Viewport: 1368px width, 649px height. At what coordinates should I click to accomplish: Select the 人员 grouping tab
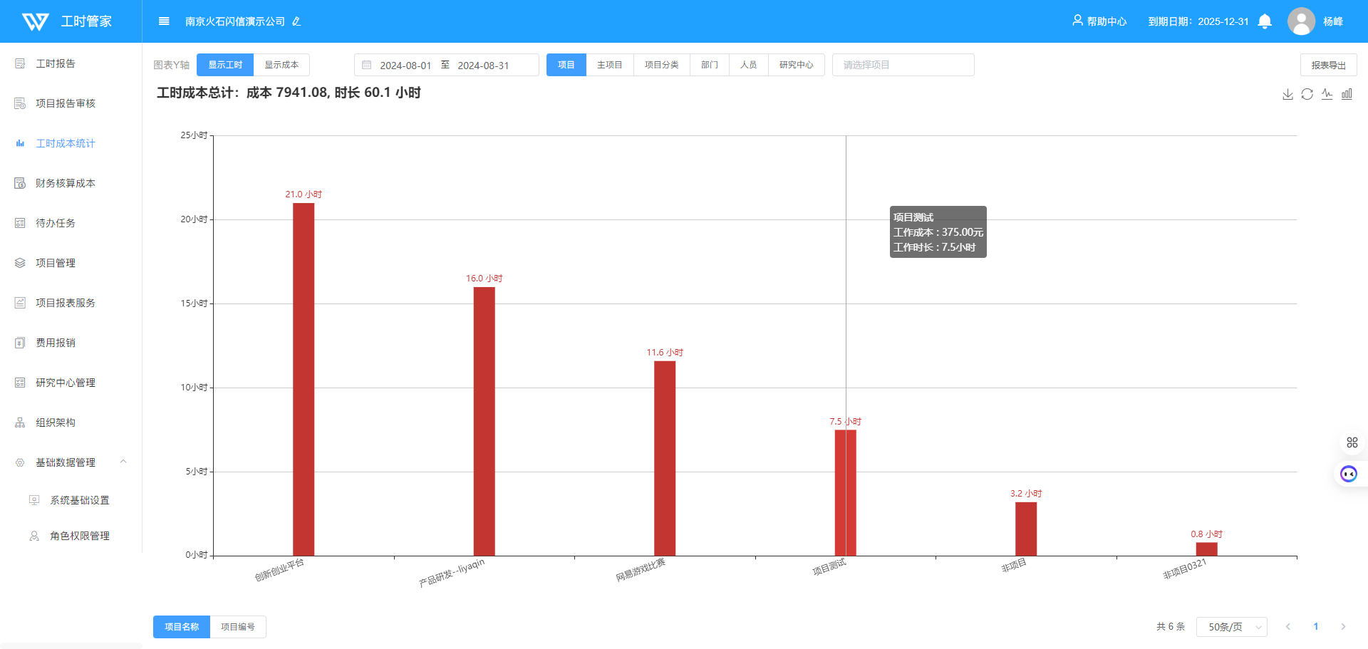749,65
